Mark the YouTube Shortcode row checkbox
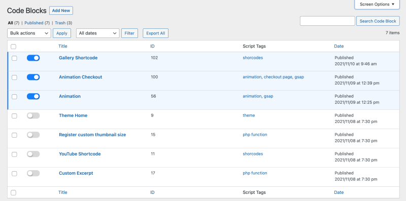Screen dimensions: 406x201 [14, 154]
